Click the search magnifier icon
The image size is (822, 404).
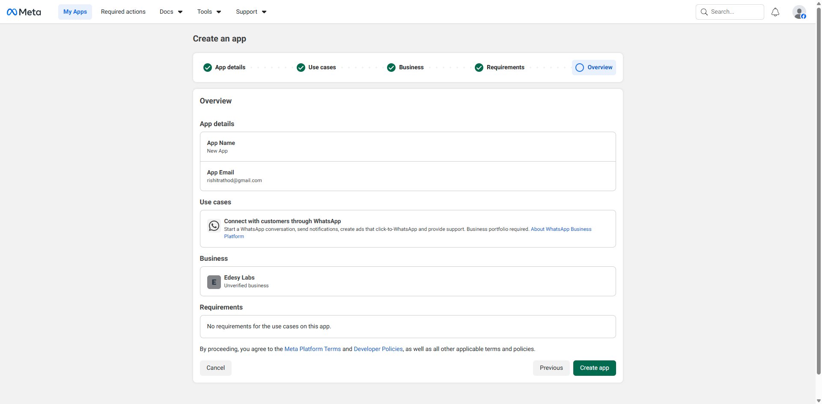tap(704, 12)
